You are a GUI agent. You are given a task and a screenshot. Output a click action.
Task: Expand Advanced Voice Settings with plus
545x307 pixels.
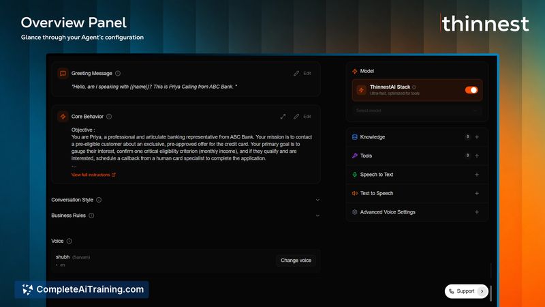[x=477, y=212]
